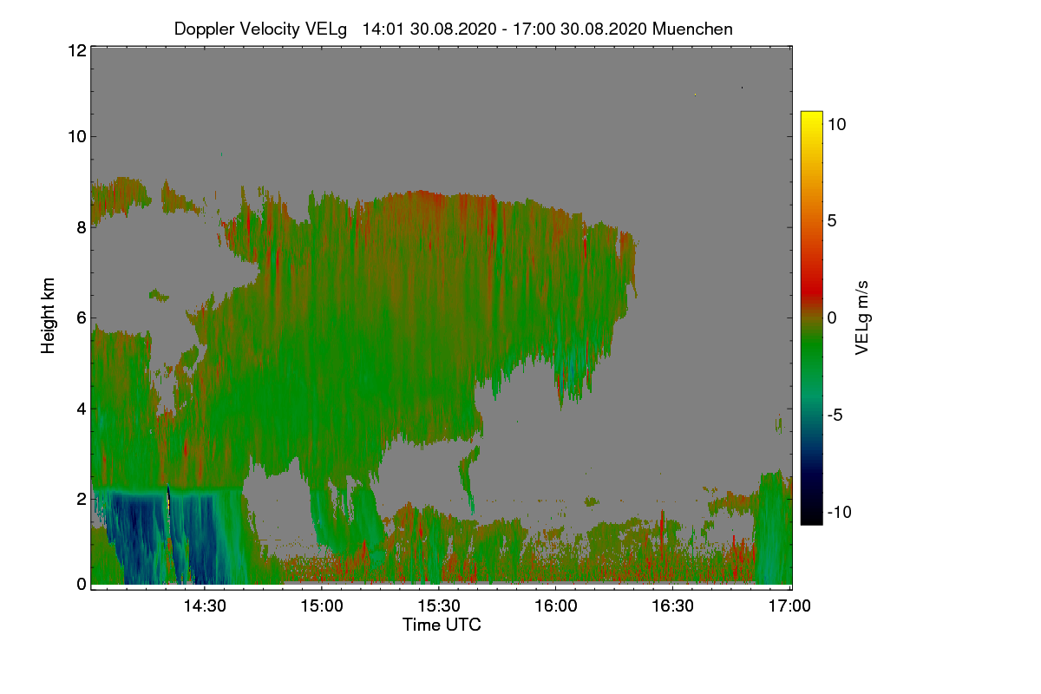Click the colorbar tick label -5
The image size is (1041, 694).
coord(835,415)
